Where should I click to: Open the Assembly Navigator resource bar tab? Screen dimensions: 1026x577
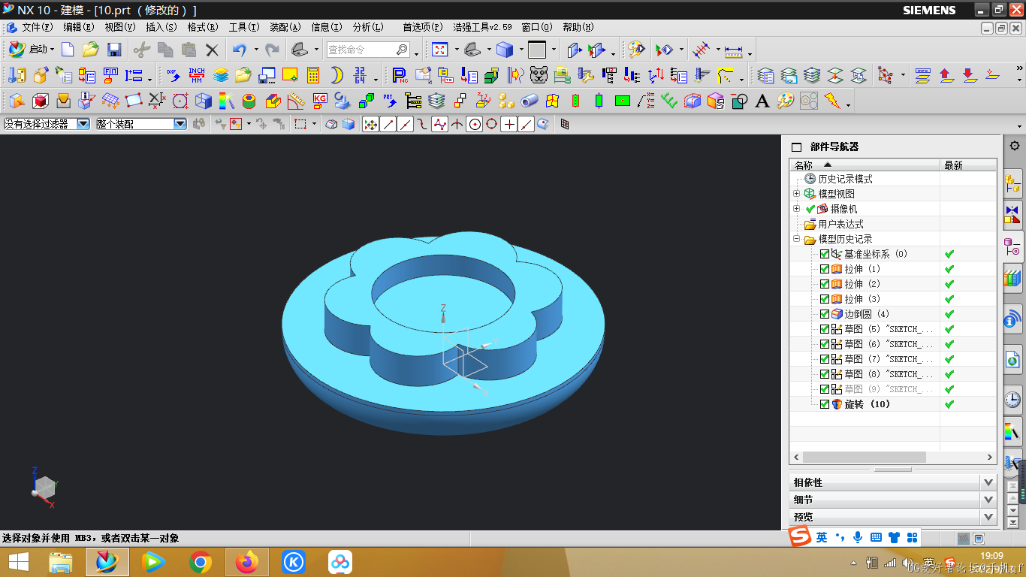[x=1012, y=183]
